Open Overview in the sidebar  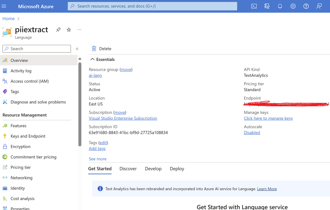[x=39, y=60]
